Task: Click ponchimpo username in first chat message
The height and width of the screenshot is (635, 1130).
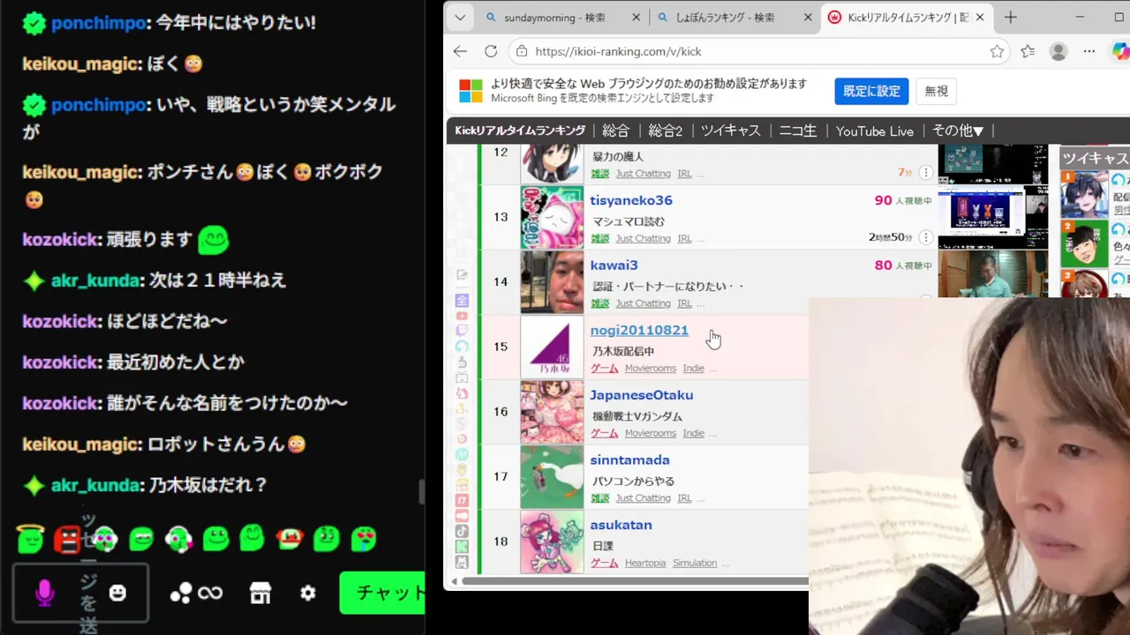Action: 98,24
